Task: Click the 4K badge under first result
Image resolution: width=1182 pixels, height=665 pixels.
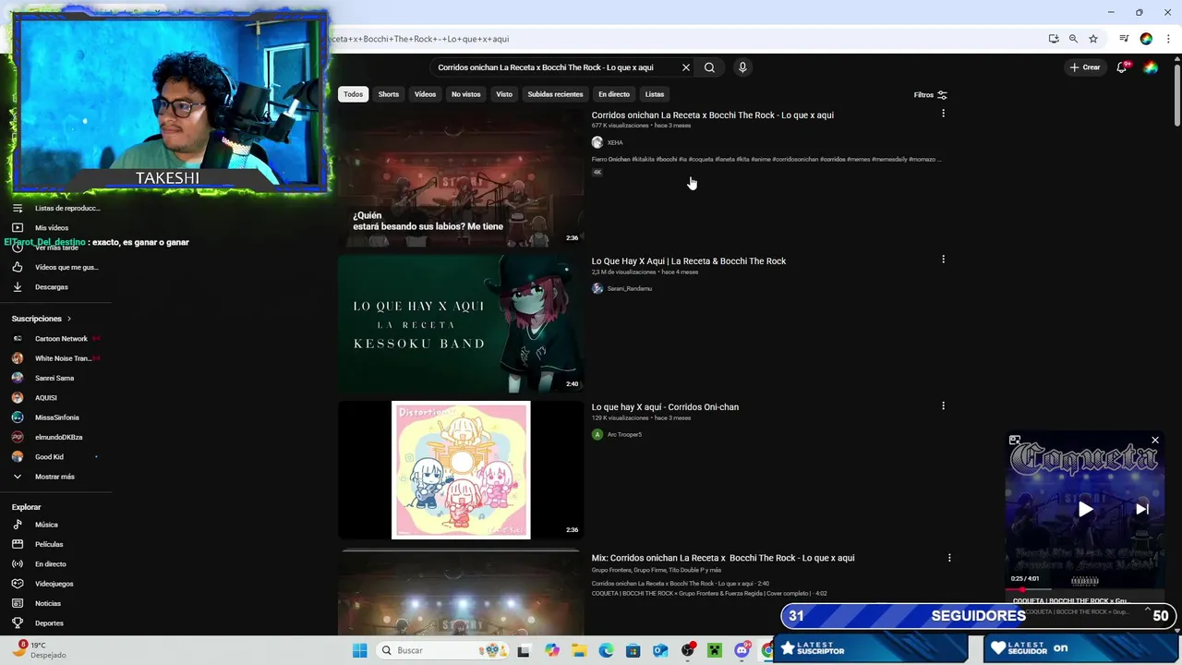Action: coord(597,172)
